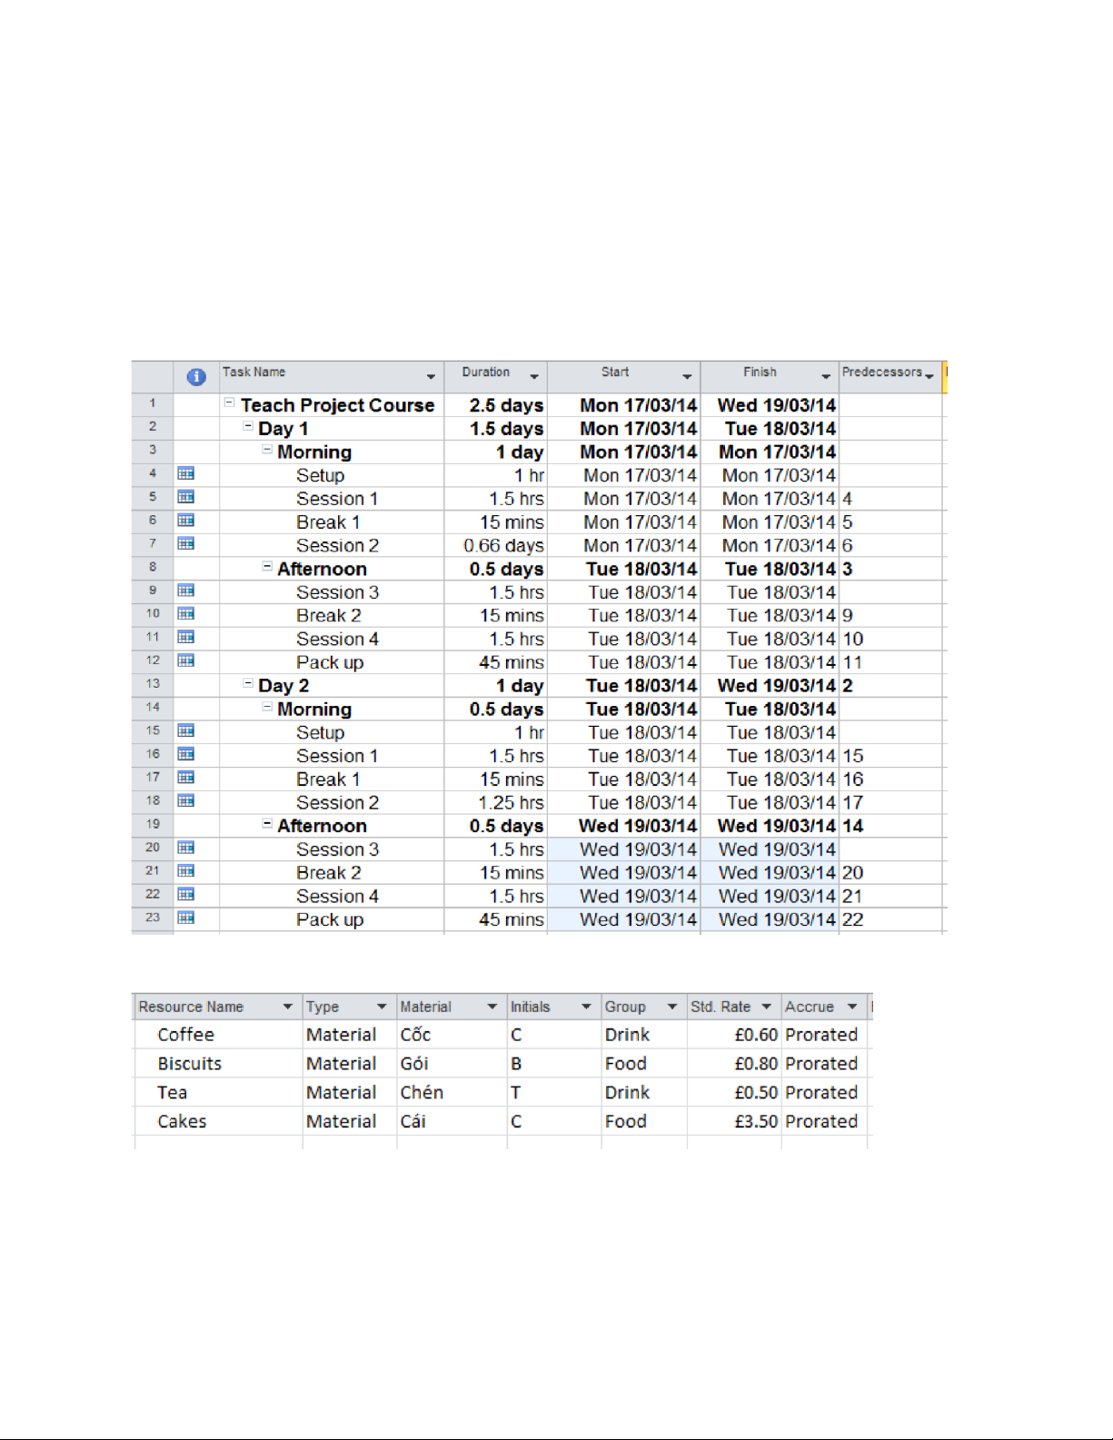Click the calendar indicator icon in row 17 Break 1
This screenshot has width=1113, height=1440.
[x=186, y=778]
